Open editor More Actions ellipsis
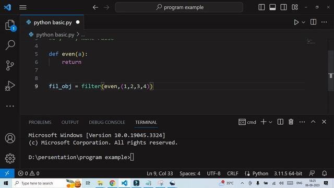 coord(324,22)
